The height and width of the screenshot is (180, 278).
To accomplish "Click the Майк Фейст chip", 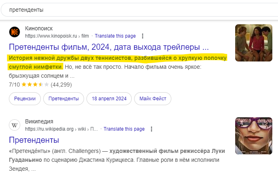I will [x=153, y=99].
